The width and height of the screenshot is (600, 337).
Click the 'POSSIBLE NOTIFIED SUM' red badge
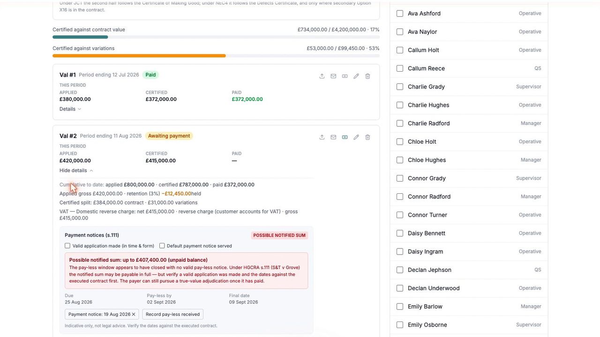[279, 235]
